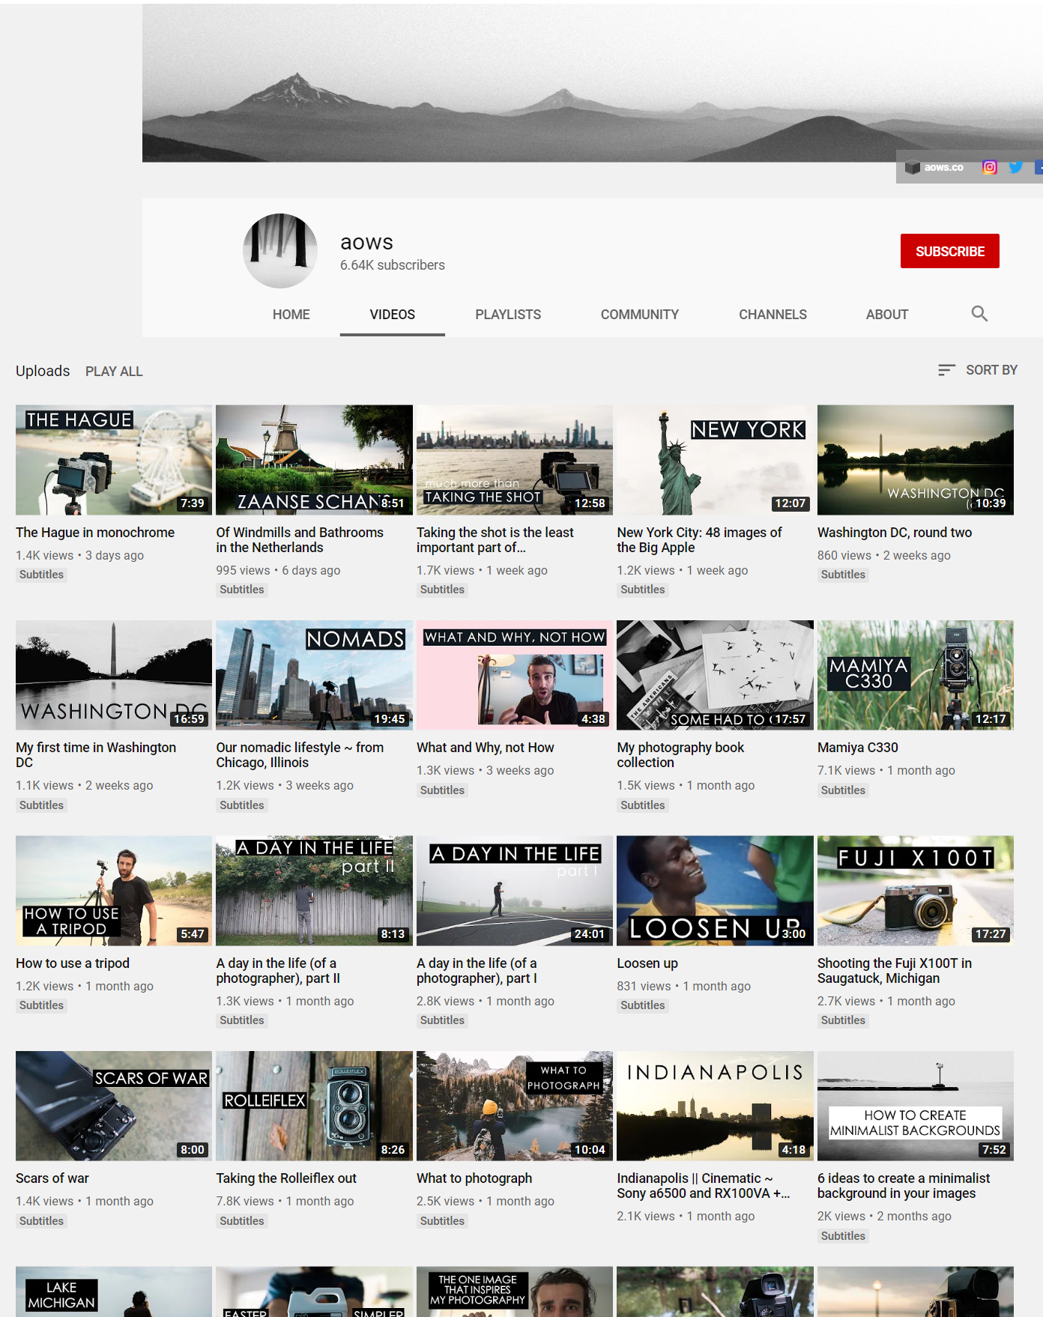The image size is (1043, 1317).
Task: View the About tab
Action: point(886,315)
